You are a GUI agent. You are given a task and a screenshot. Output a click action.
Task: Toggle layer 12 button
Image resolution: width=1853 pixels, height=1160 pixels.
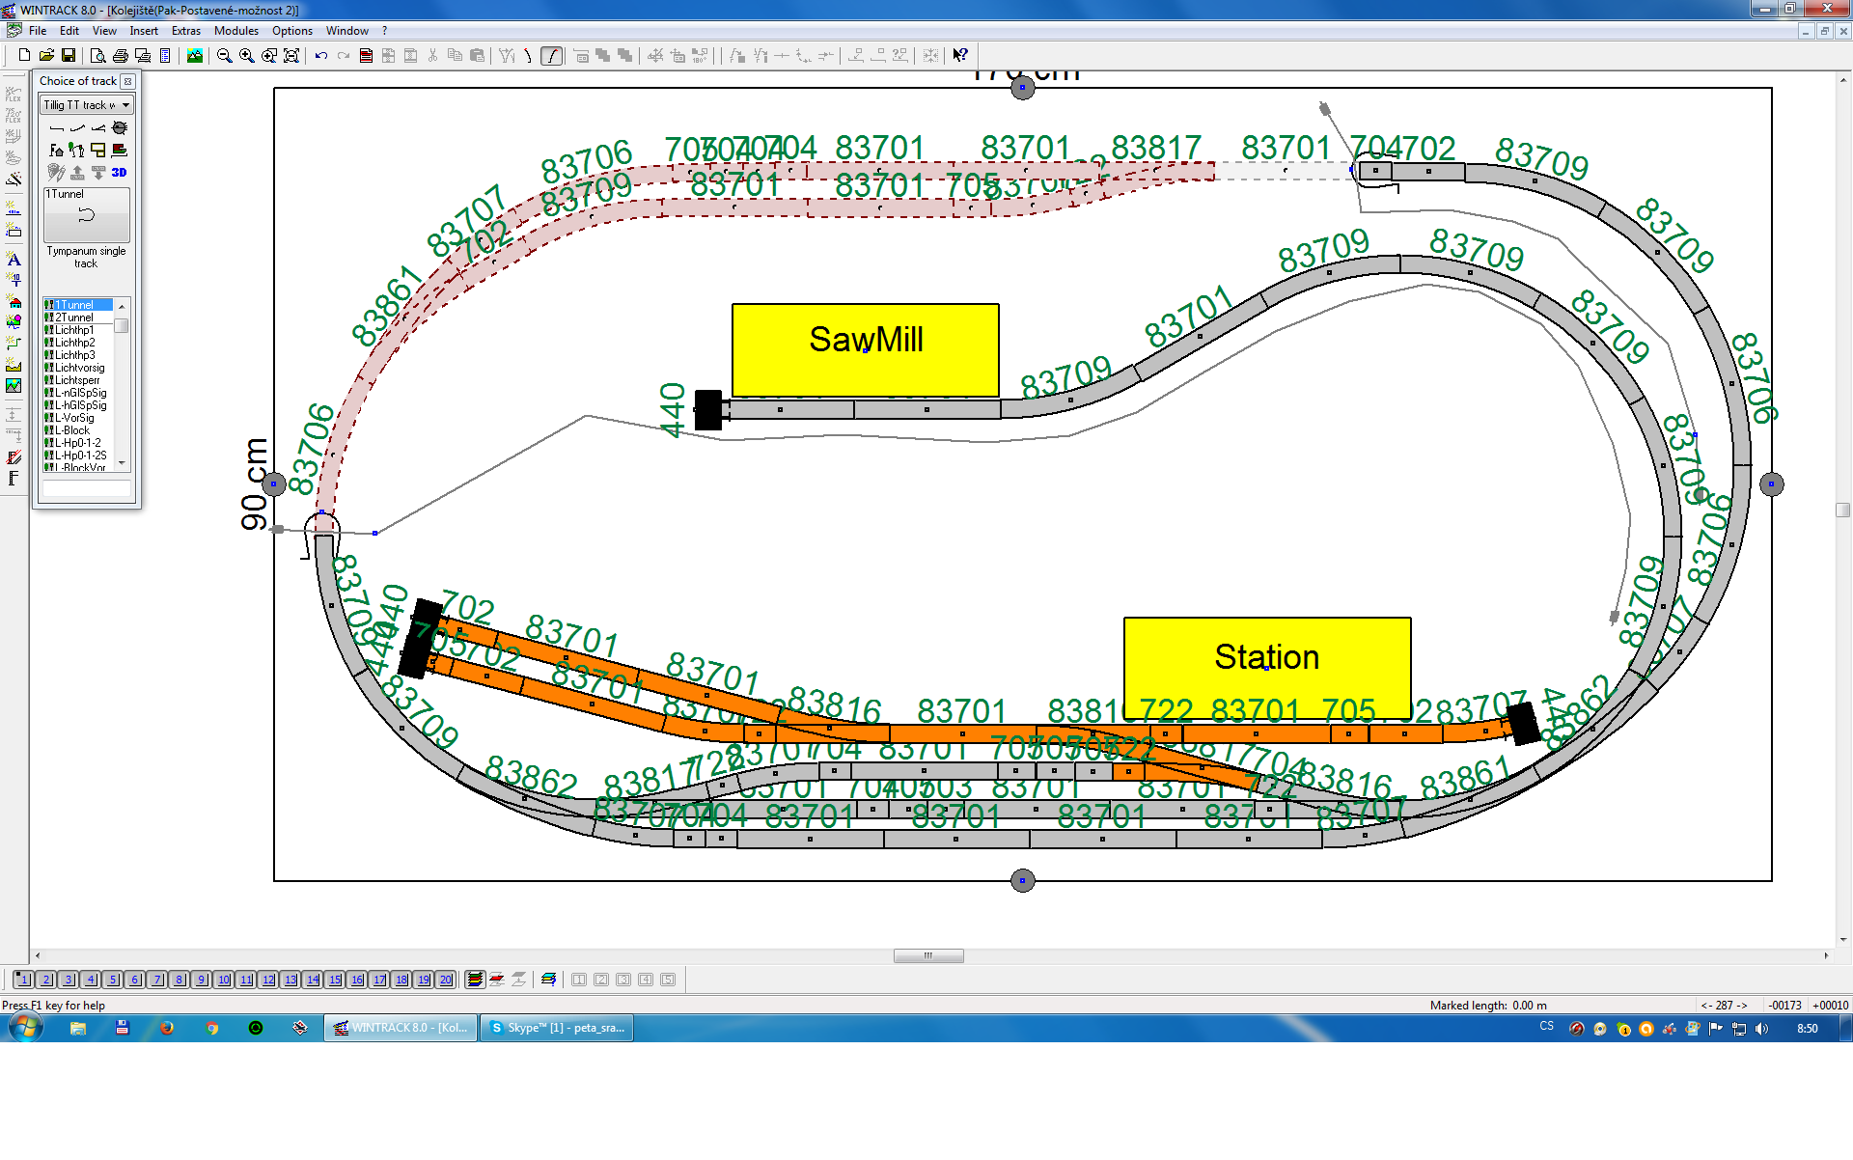(268, 980)
